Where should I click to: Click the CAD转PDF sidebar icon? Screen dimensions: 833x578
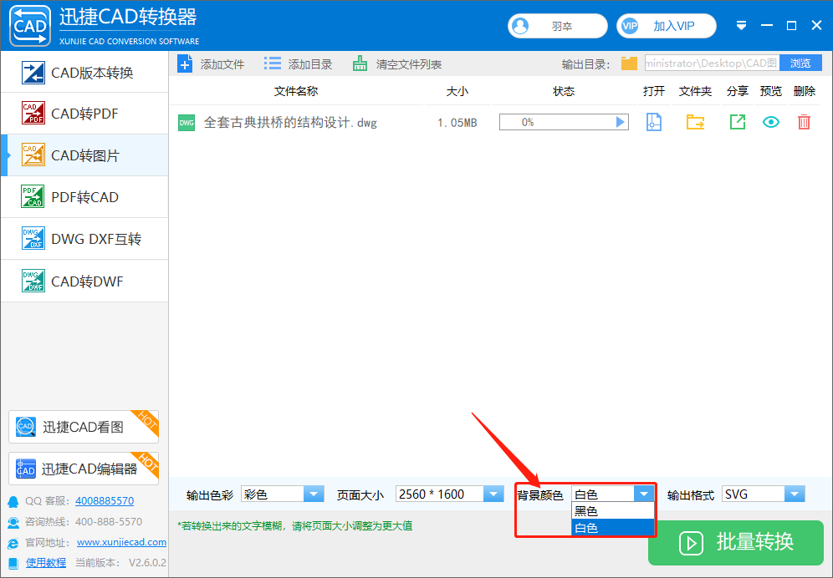point(33,113)
